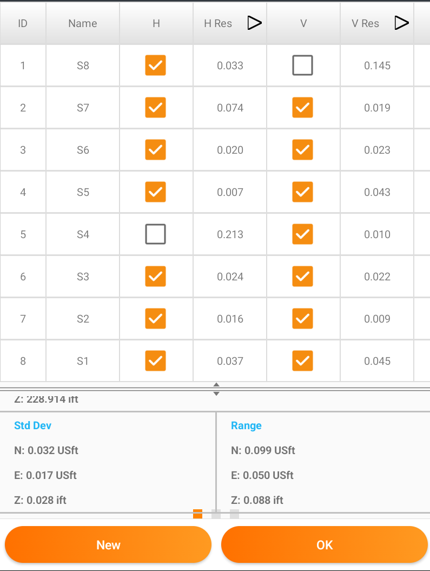Uncheck horizontal checkbox for S7
430x571 pixels.
coord(155,107)
